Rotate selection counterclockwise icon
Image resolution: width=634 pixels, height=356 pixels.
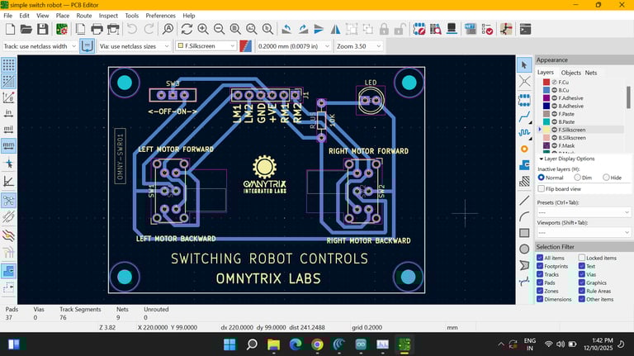pyautogui.click(x=286, y=29)
